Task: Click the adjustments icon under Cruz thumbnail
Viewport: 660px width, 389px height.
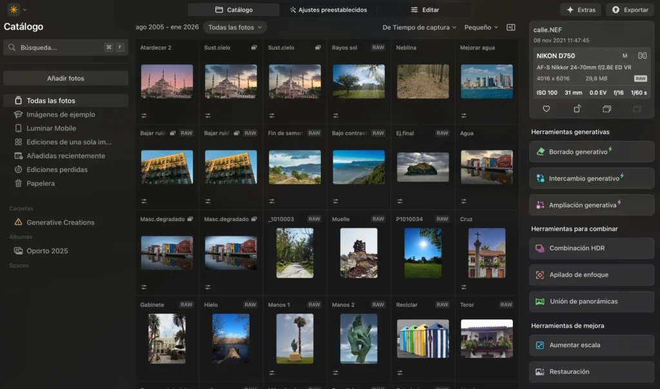Action: (463, 287)
